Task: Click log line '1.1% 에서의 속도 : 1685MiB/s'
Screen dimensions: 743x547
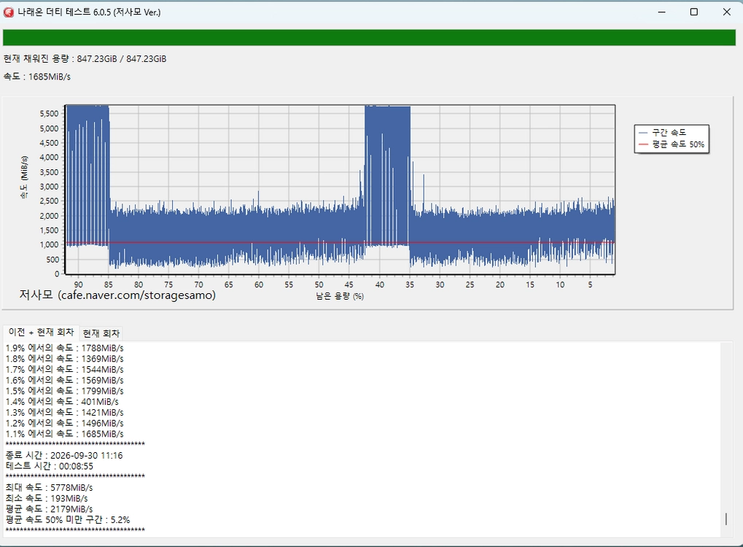Action: point(64,434)
